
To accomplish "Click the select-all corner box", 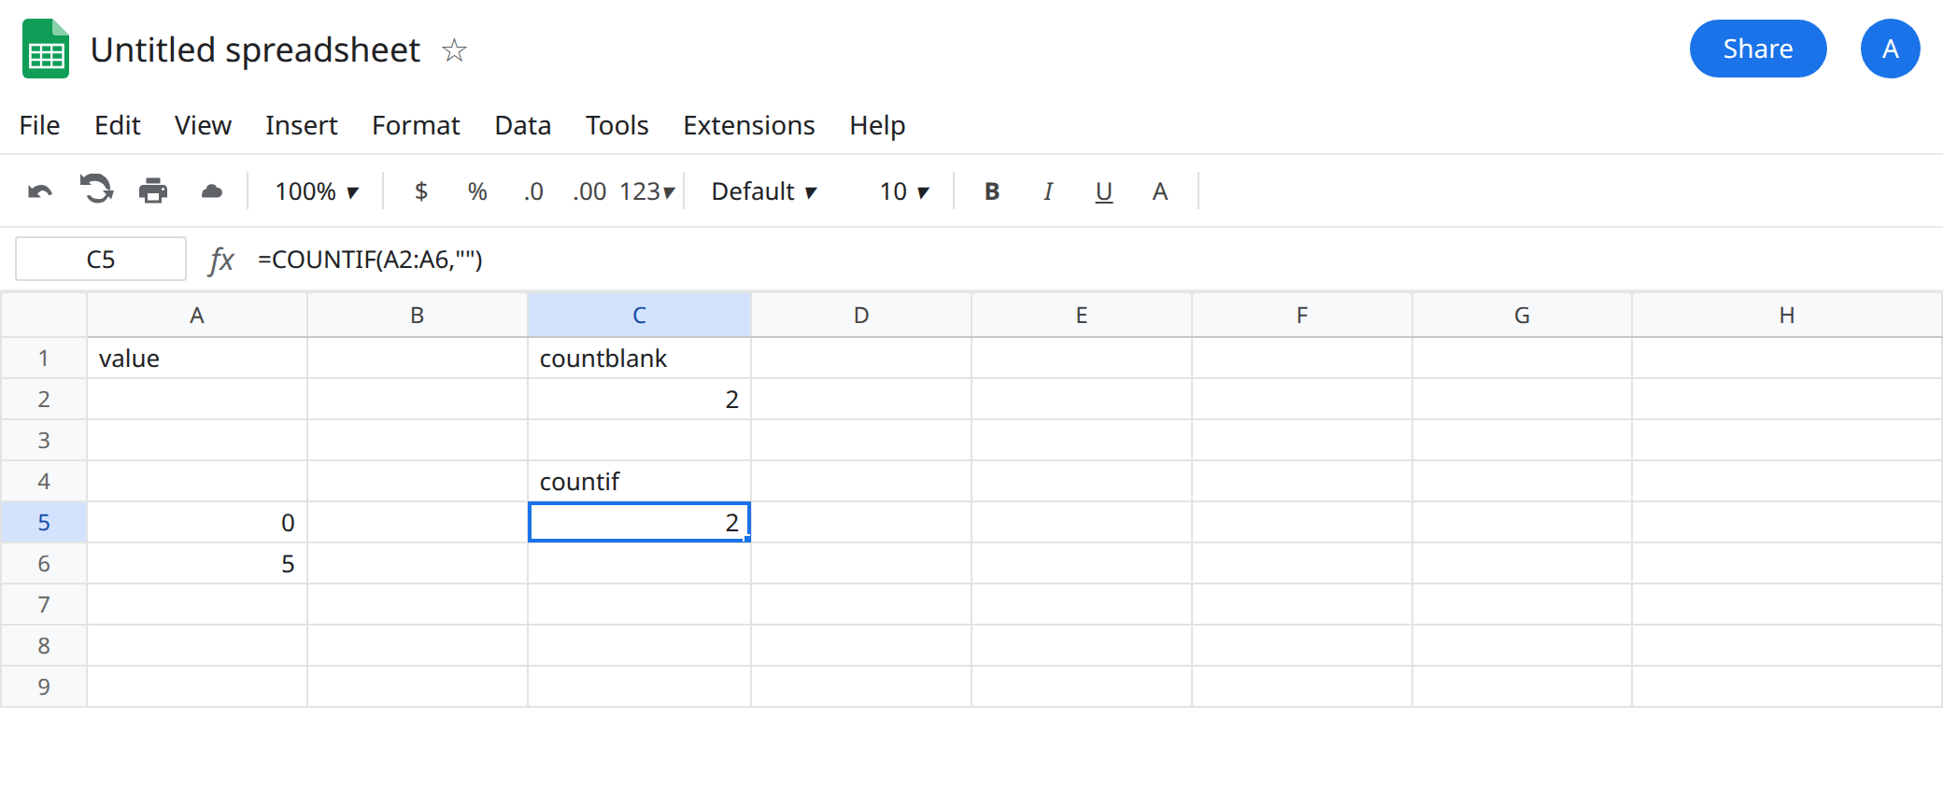I will point(44,316).
